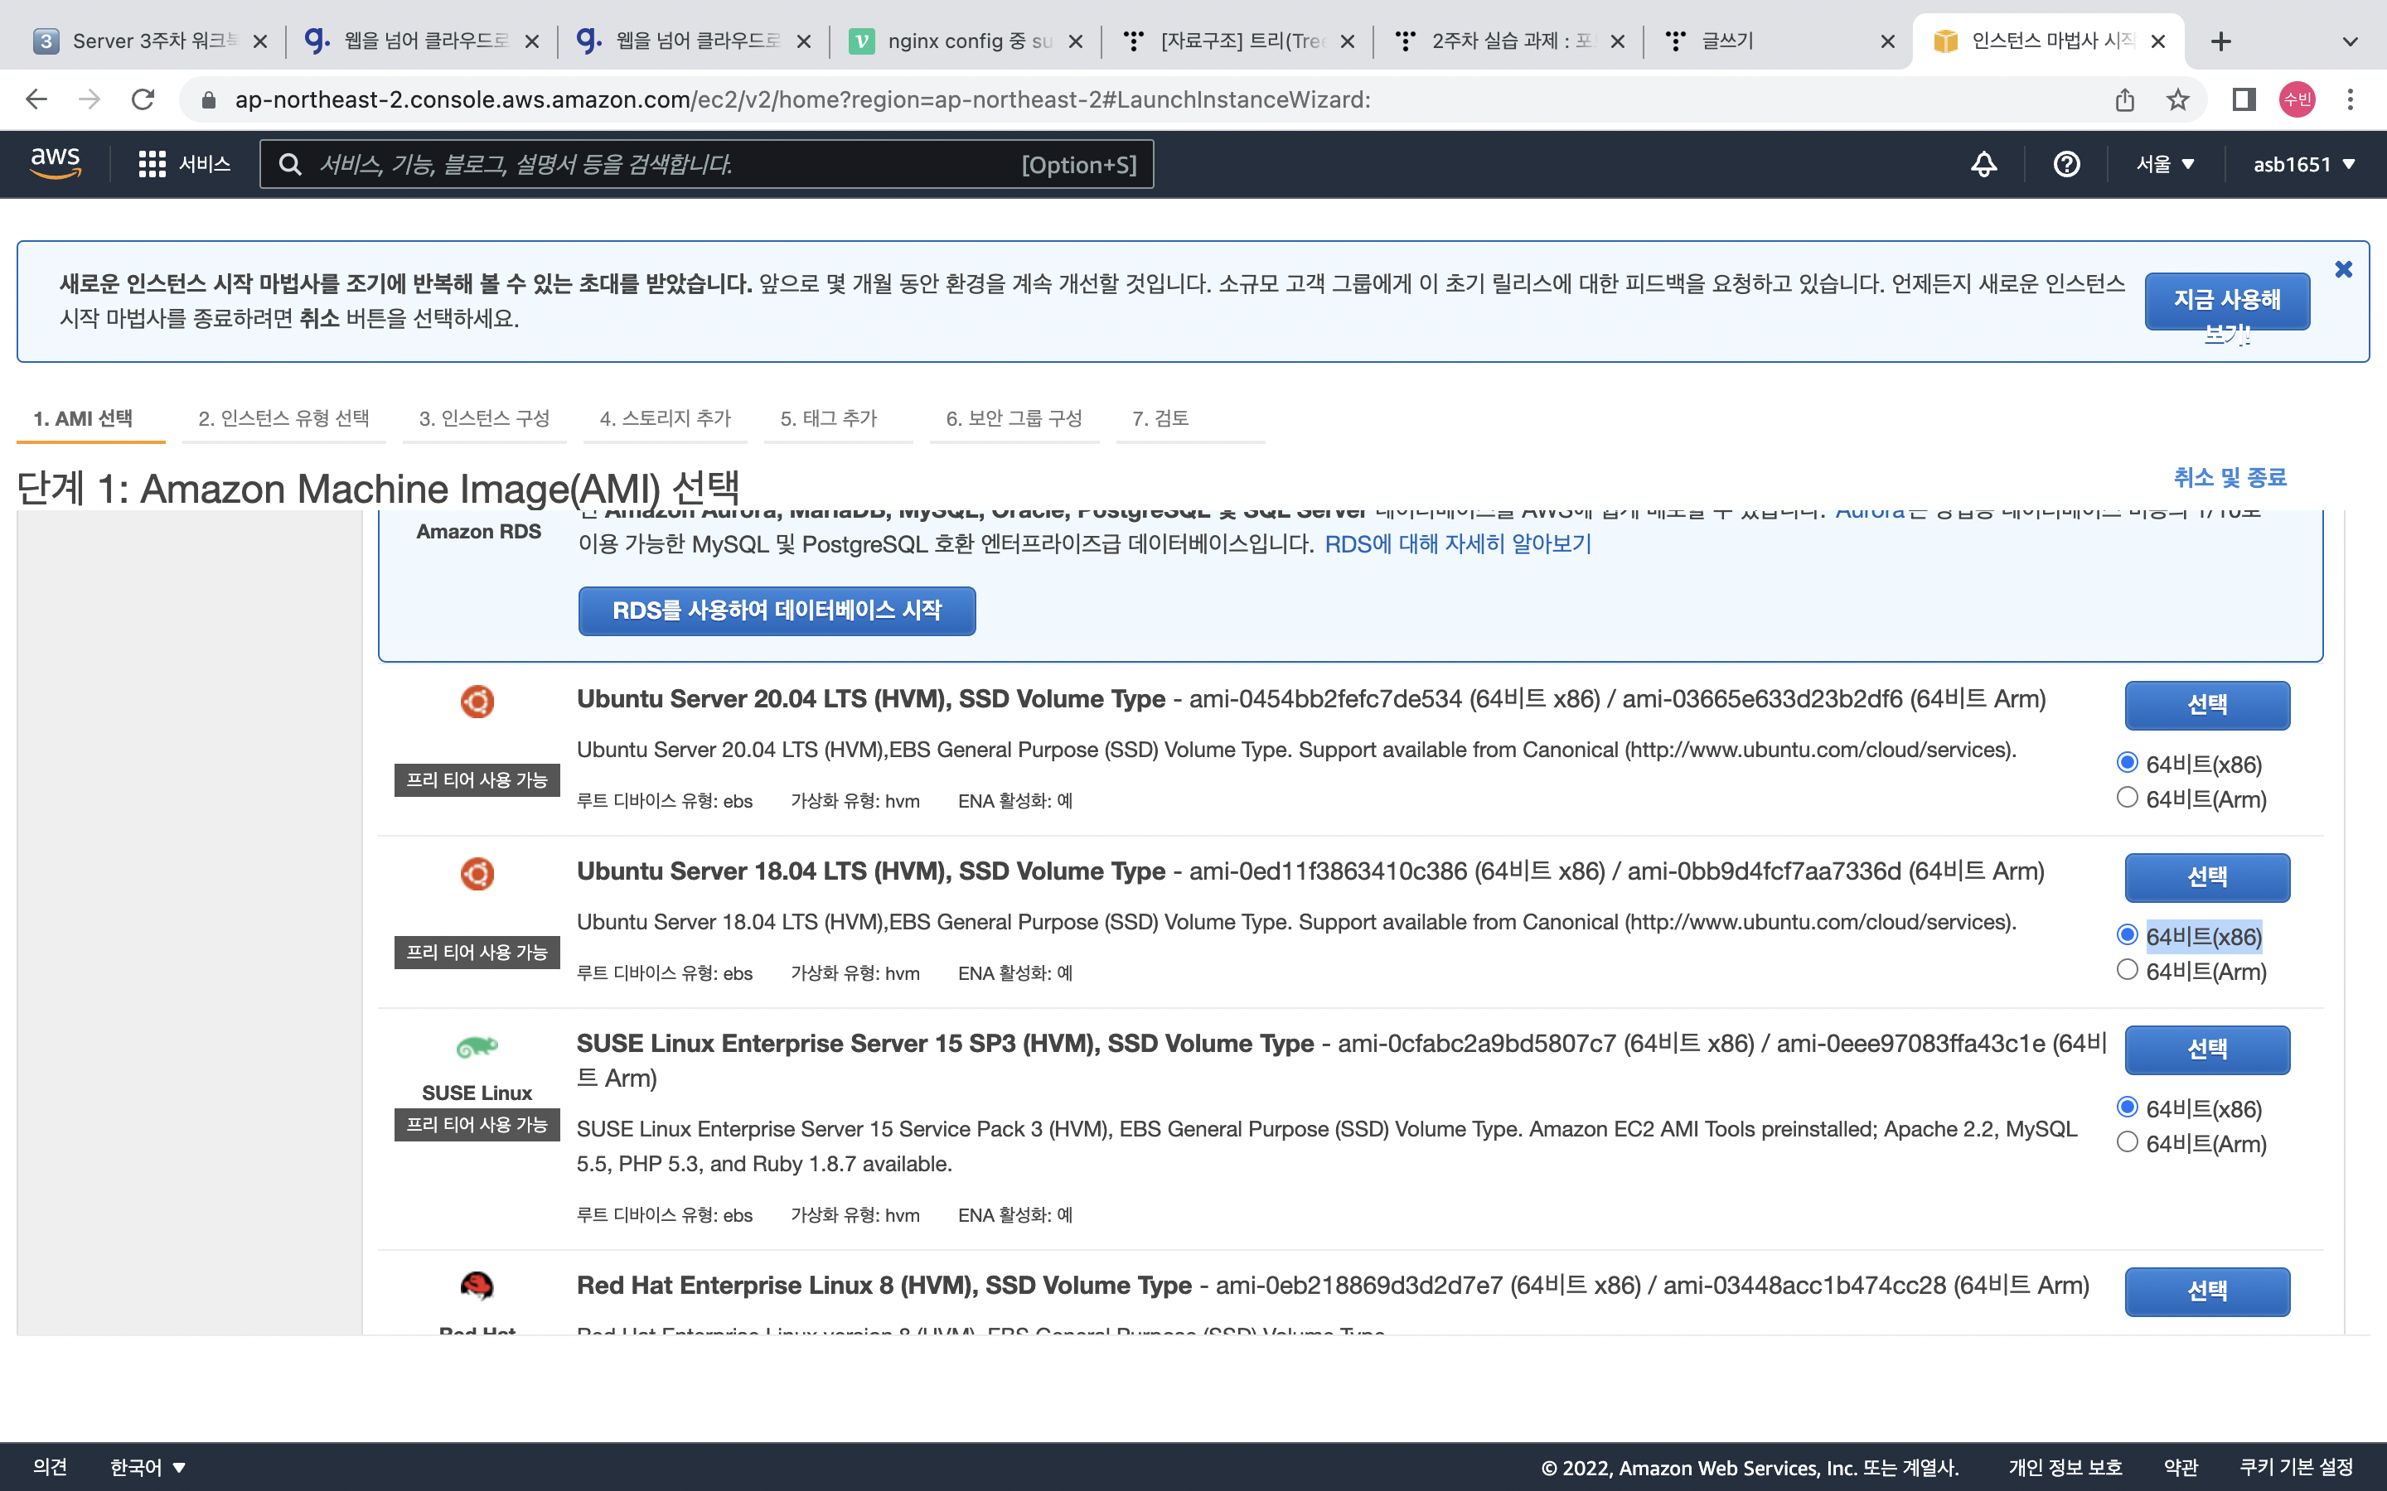Click the cancel and exit link
Image resolution: width=2387 pixels, height=1491 pixels.
pyautogui.click(x=2230, y=477)
